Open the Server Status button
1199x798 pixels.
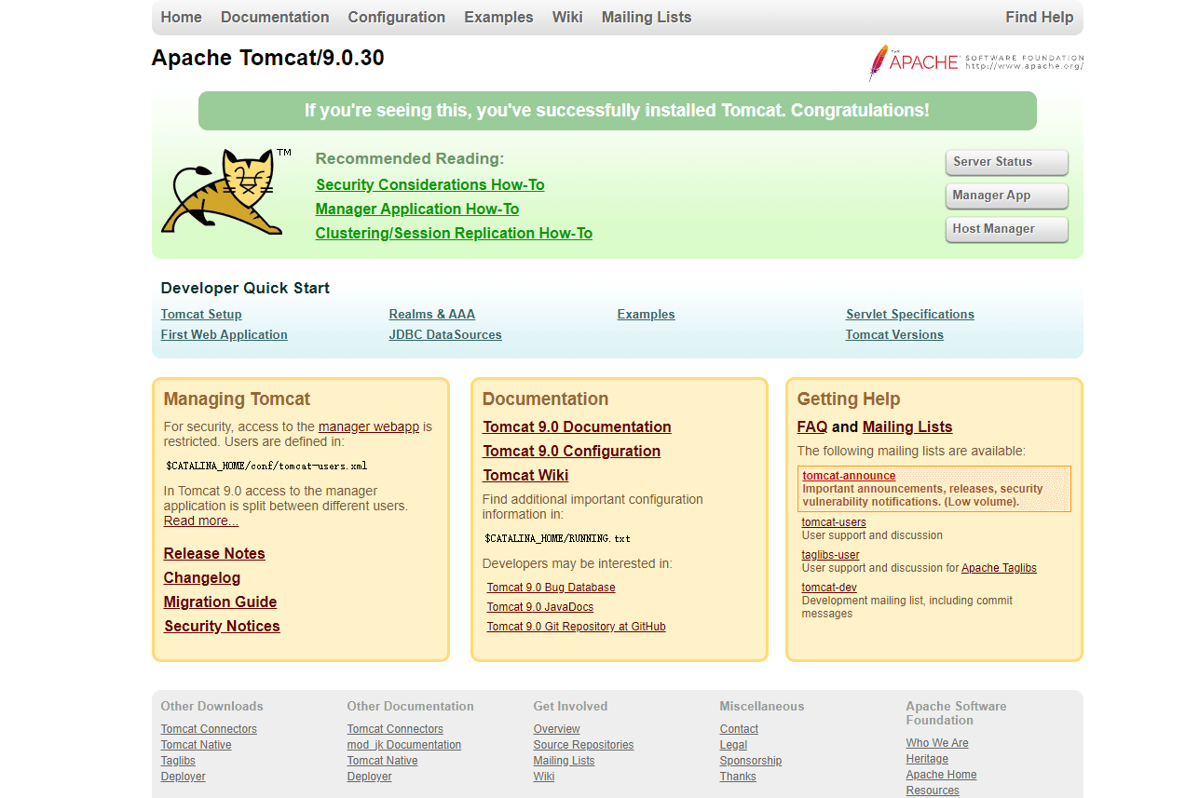tap(1006, 162)
